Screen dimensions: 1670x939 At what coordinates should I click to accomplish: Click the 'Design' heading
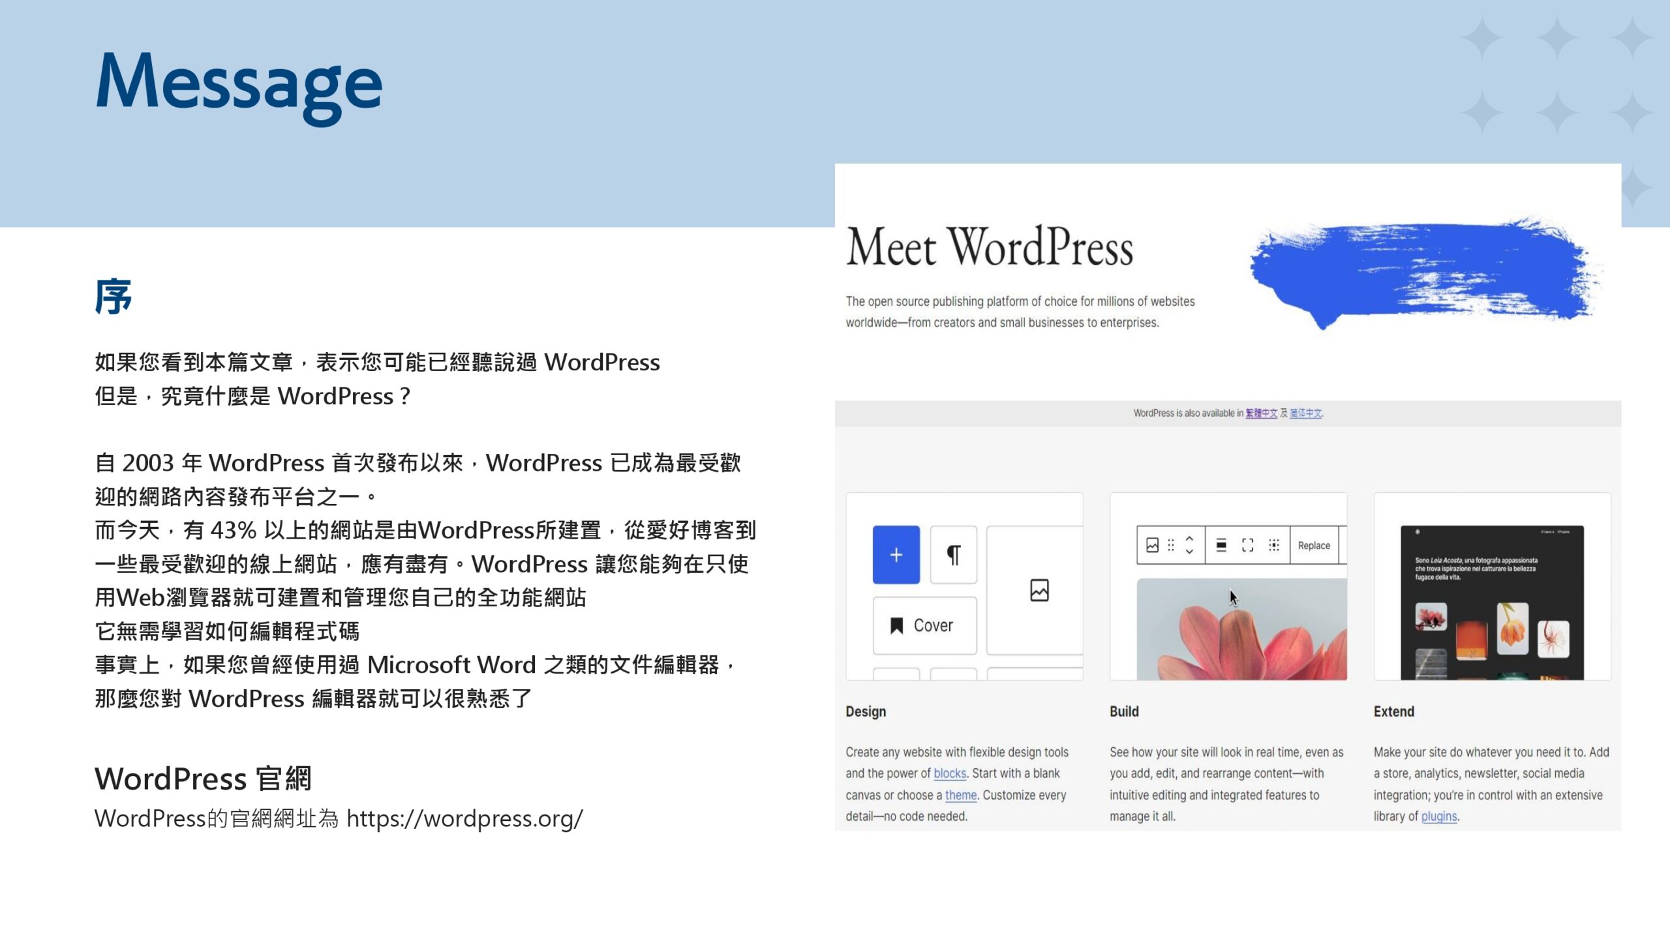click(x=866, y=711)
